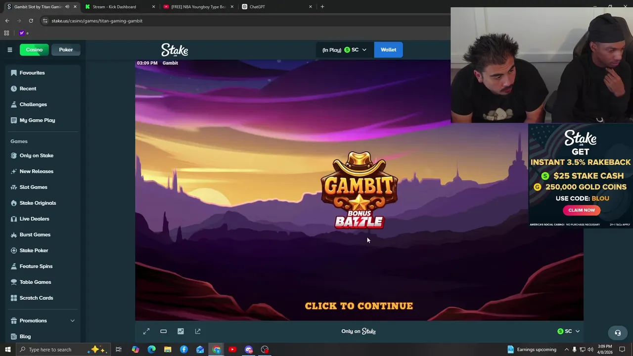Click CLICK TO CONTINUE in game
This screenshot has width=633, height=356.
(x=359, y=306)
